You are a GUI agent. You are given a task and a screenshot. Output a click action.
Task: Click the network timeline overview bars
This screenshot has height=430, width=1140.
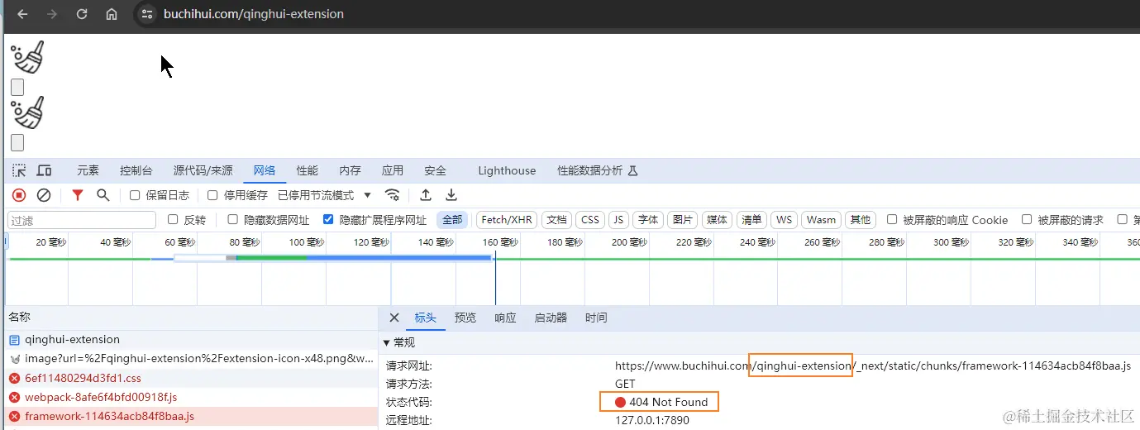(x=333, y=258)
